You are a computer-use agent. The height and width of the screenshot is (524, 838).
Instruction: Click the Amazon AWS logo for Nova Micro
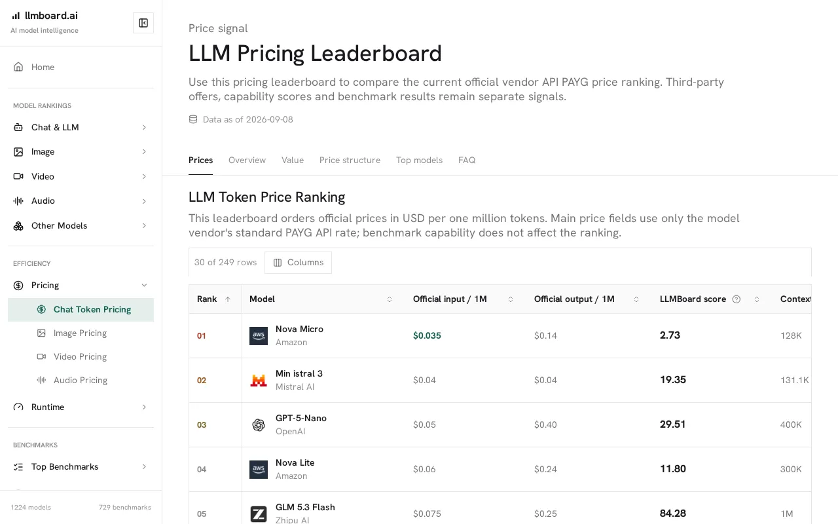(259, 335)
